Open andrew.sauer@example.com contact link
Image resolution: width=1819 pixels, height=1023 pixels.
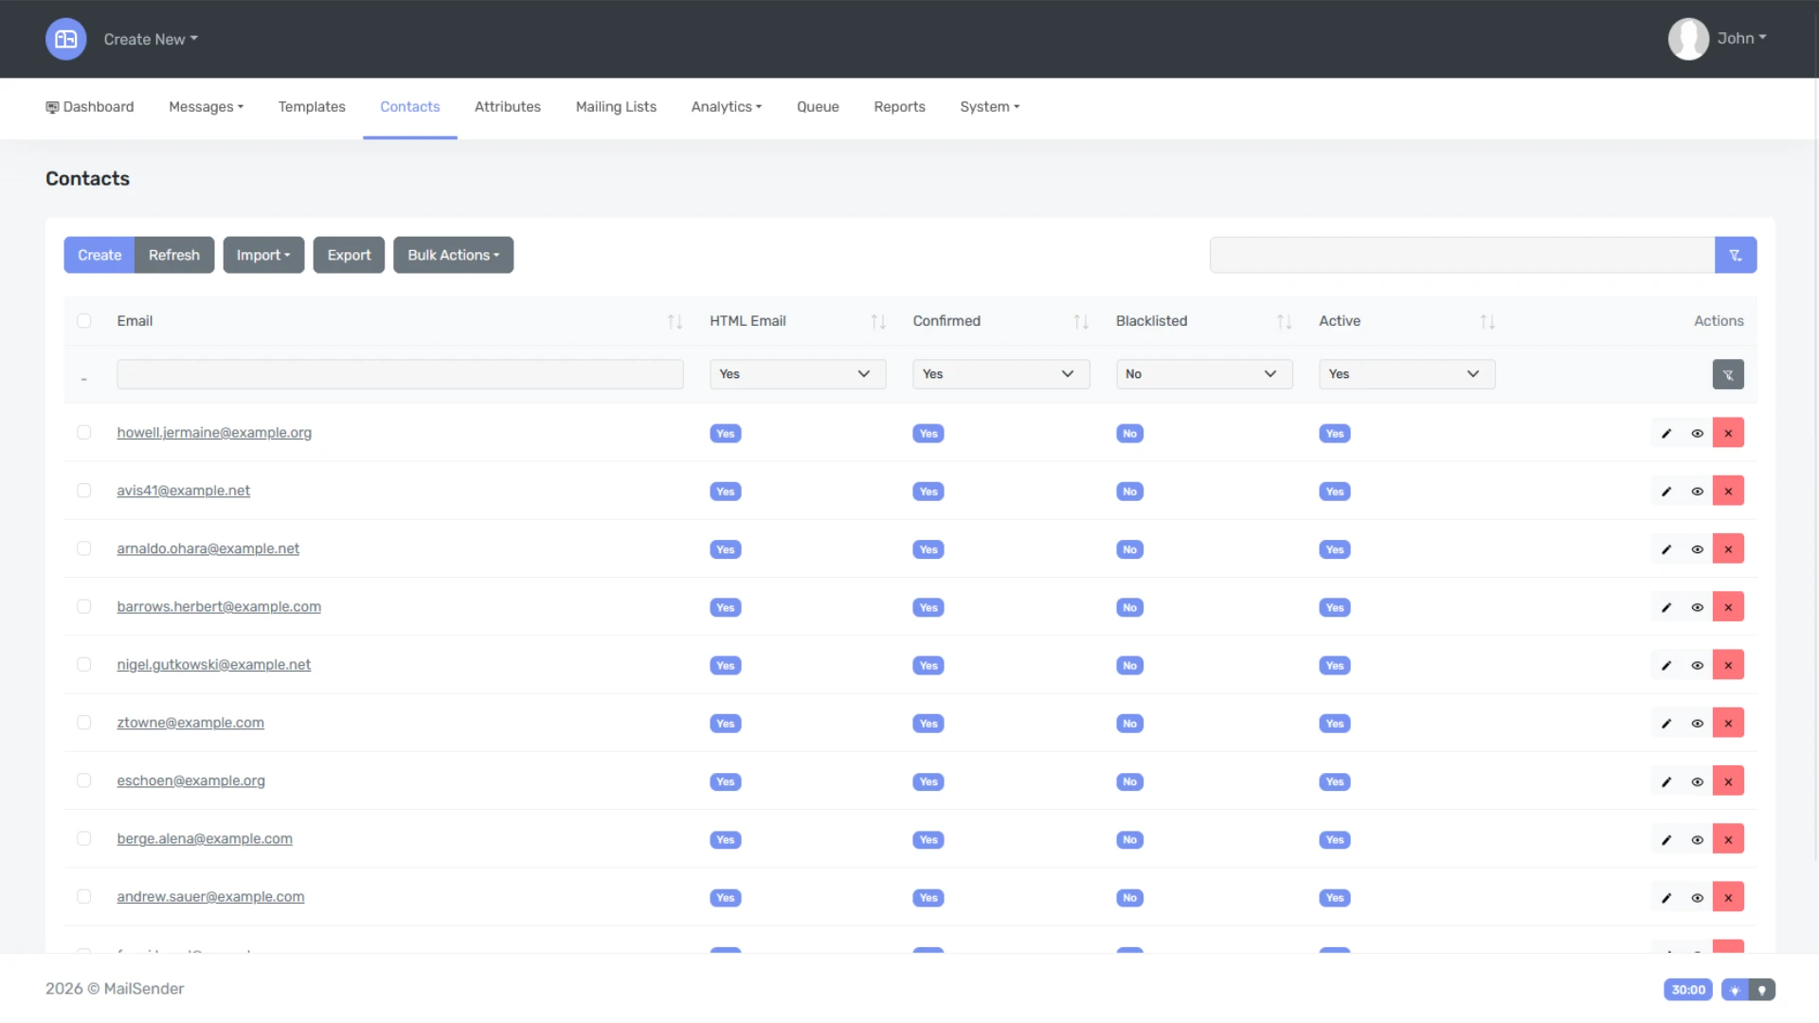click(x=210, y=897)
